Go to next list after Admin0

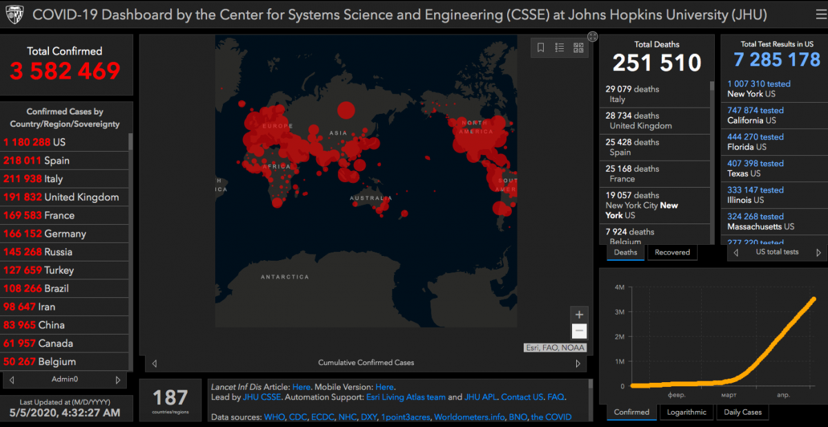coord(118,379)
